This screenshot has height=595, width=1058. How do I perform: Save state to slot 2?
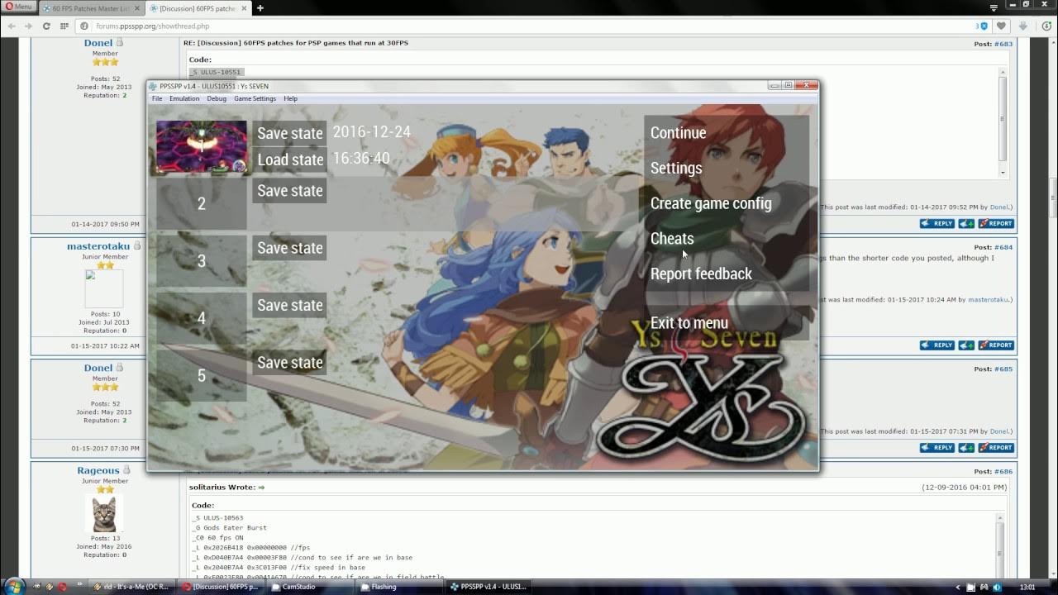[289, 191]
